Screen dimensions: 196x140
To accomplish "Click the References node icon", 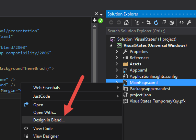I will [x=125, y=58].
